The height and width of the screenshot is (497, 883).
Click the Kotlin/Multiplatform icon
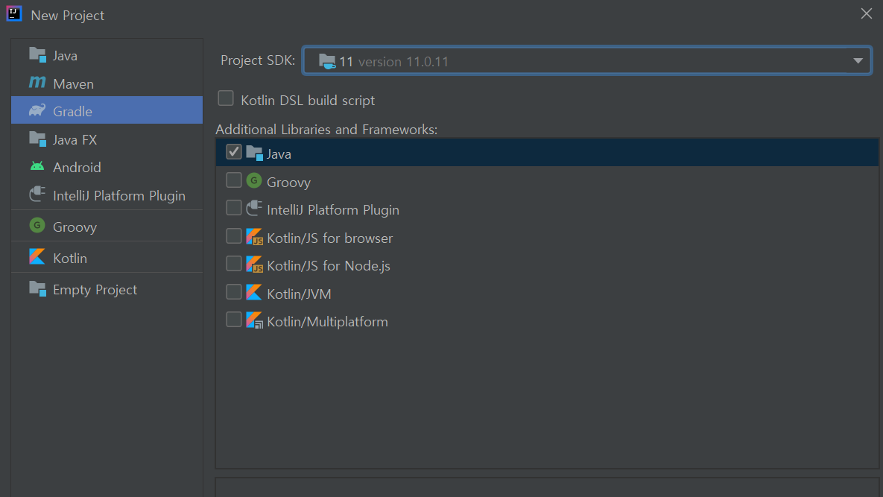255,320
